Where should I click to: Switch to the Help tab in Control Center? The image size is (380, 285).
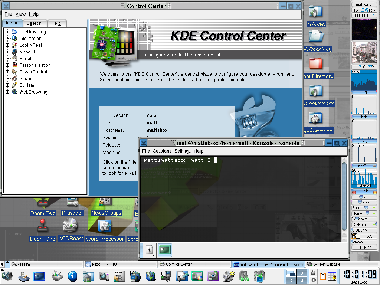tap(56, 23)
